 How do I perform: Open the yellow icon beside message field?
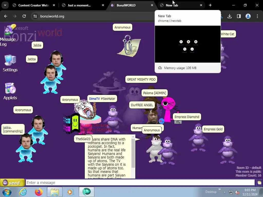point(259,183)
